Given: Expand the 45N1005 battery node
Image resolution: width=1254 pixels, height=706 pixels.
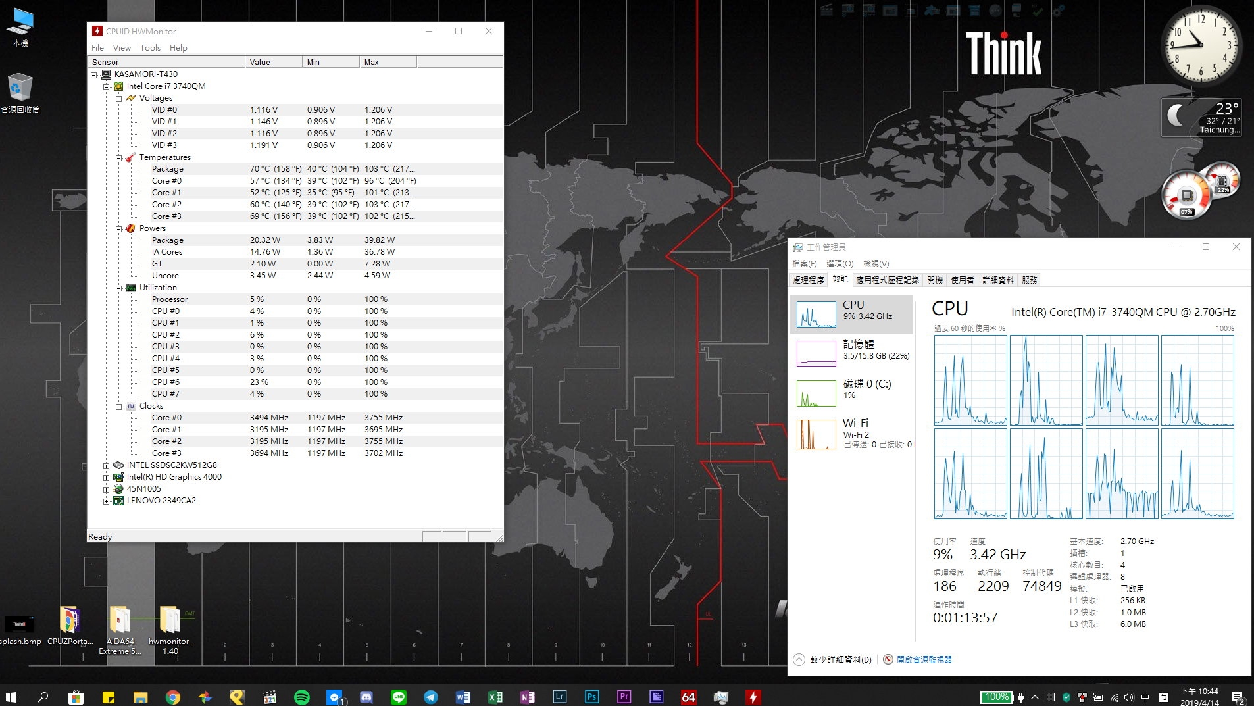Looking at the screenshot, I should coord(107,489).
